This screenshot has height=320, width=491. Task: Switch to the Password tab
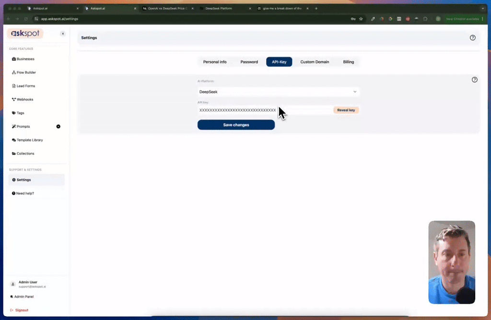pyautogui.click(x=249, y=62)
